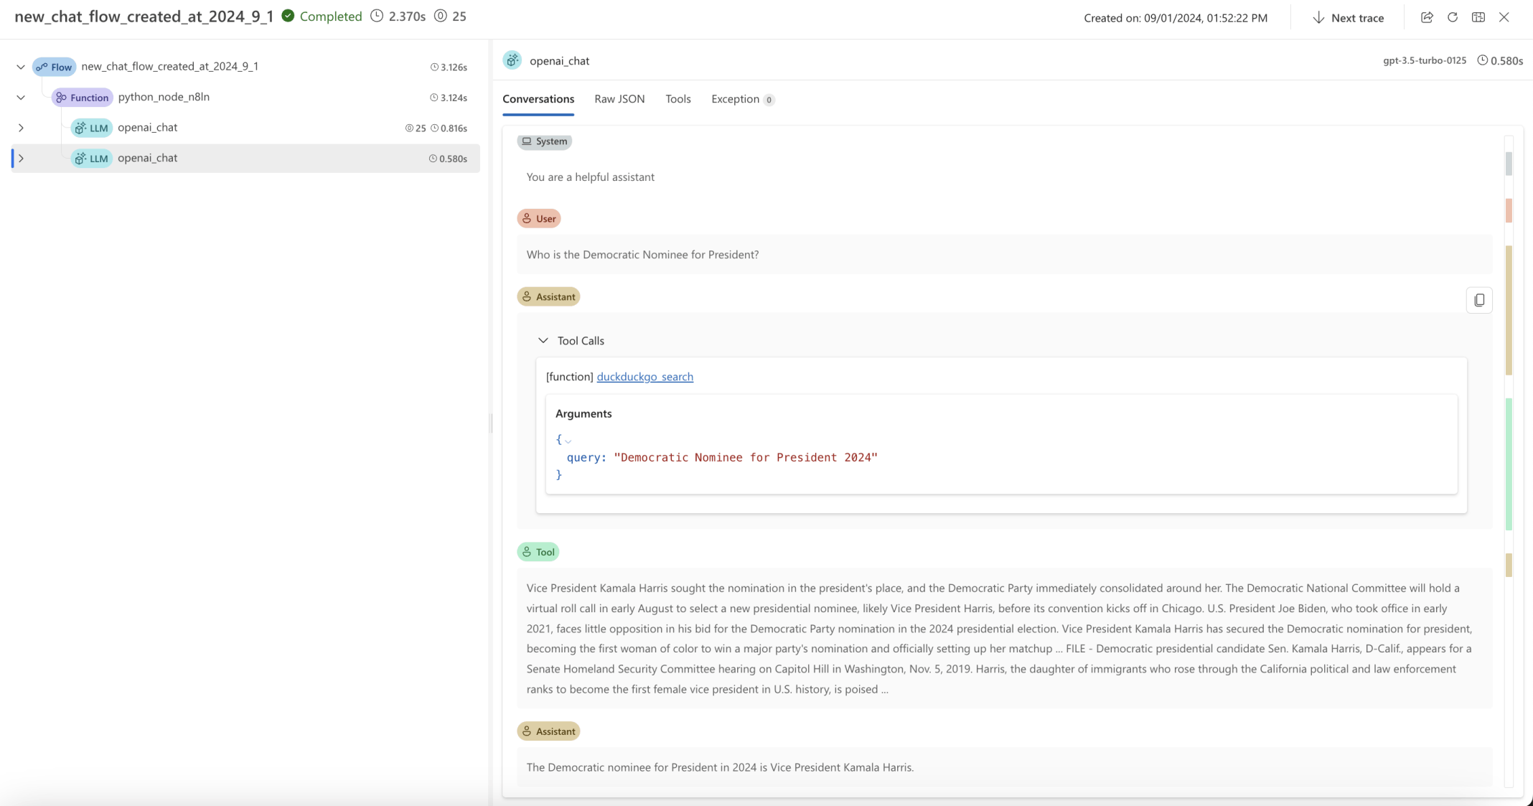
Task: Collapse the Arguments JSON object
Action: tap(568, 441)
